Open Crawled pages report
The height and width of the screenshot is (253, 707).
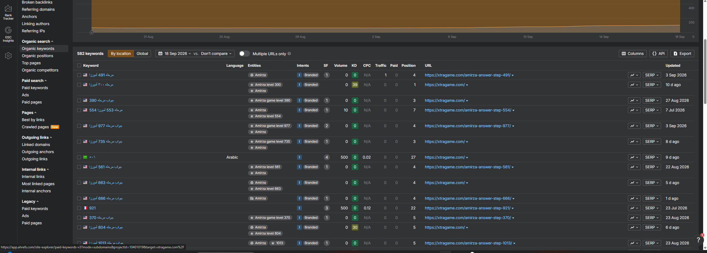35,127
